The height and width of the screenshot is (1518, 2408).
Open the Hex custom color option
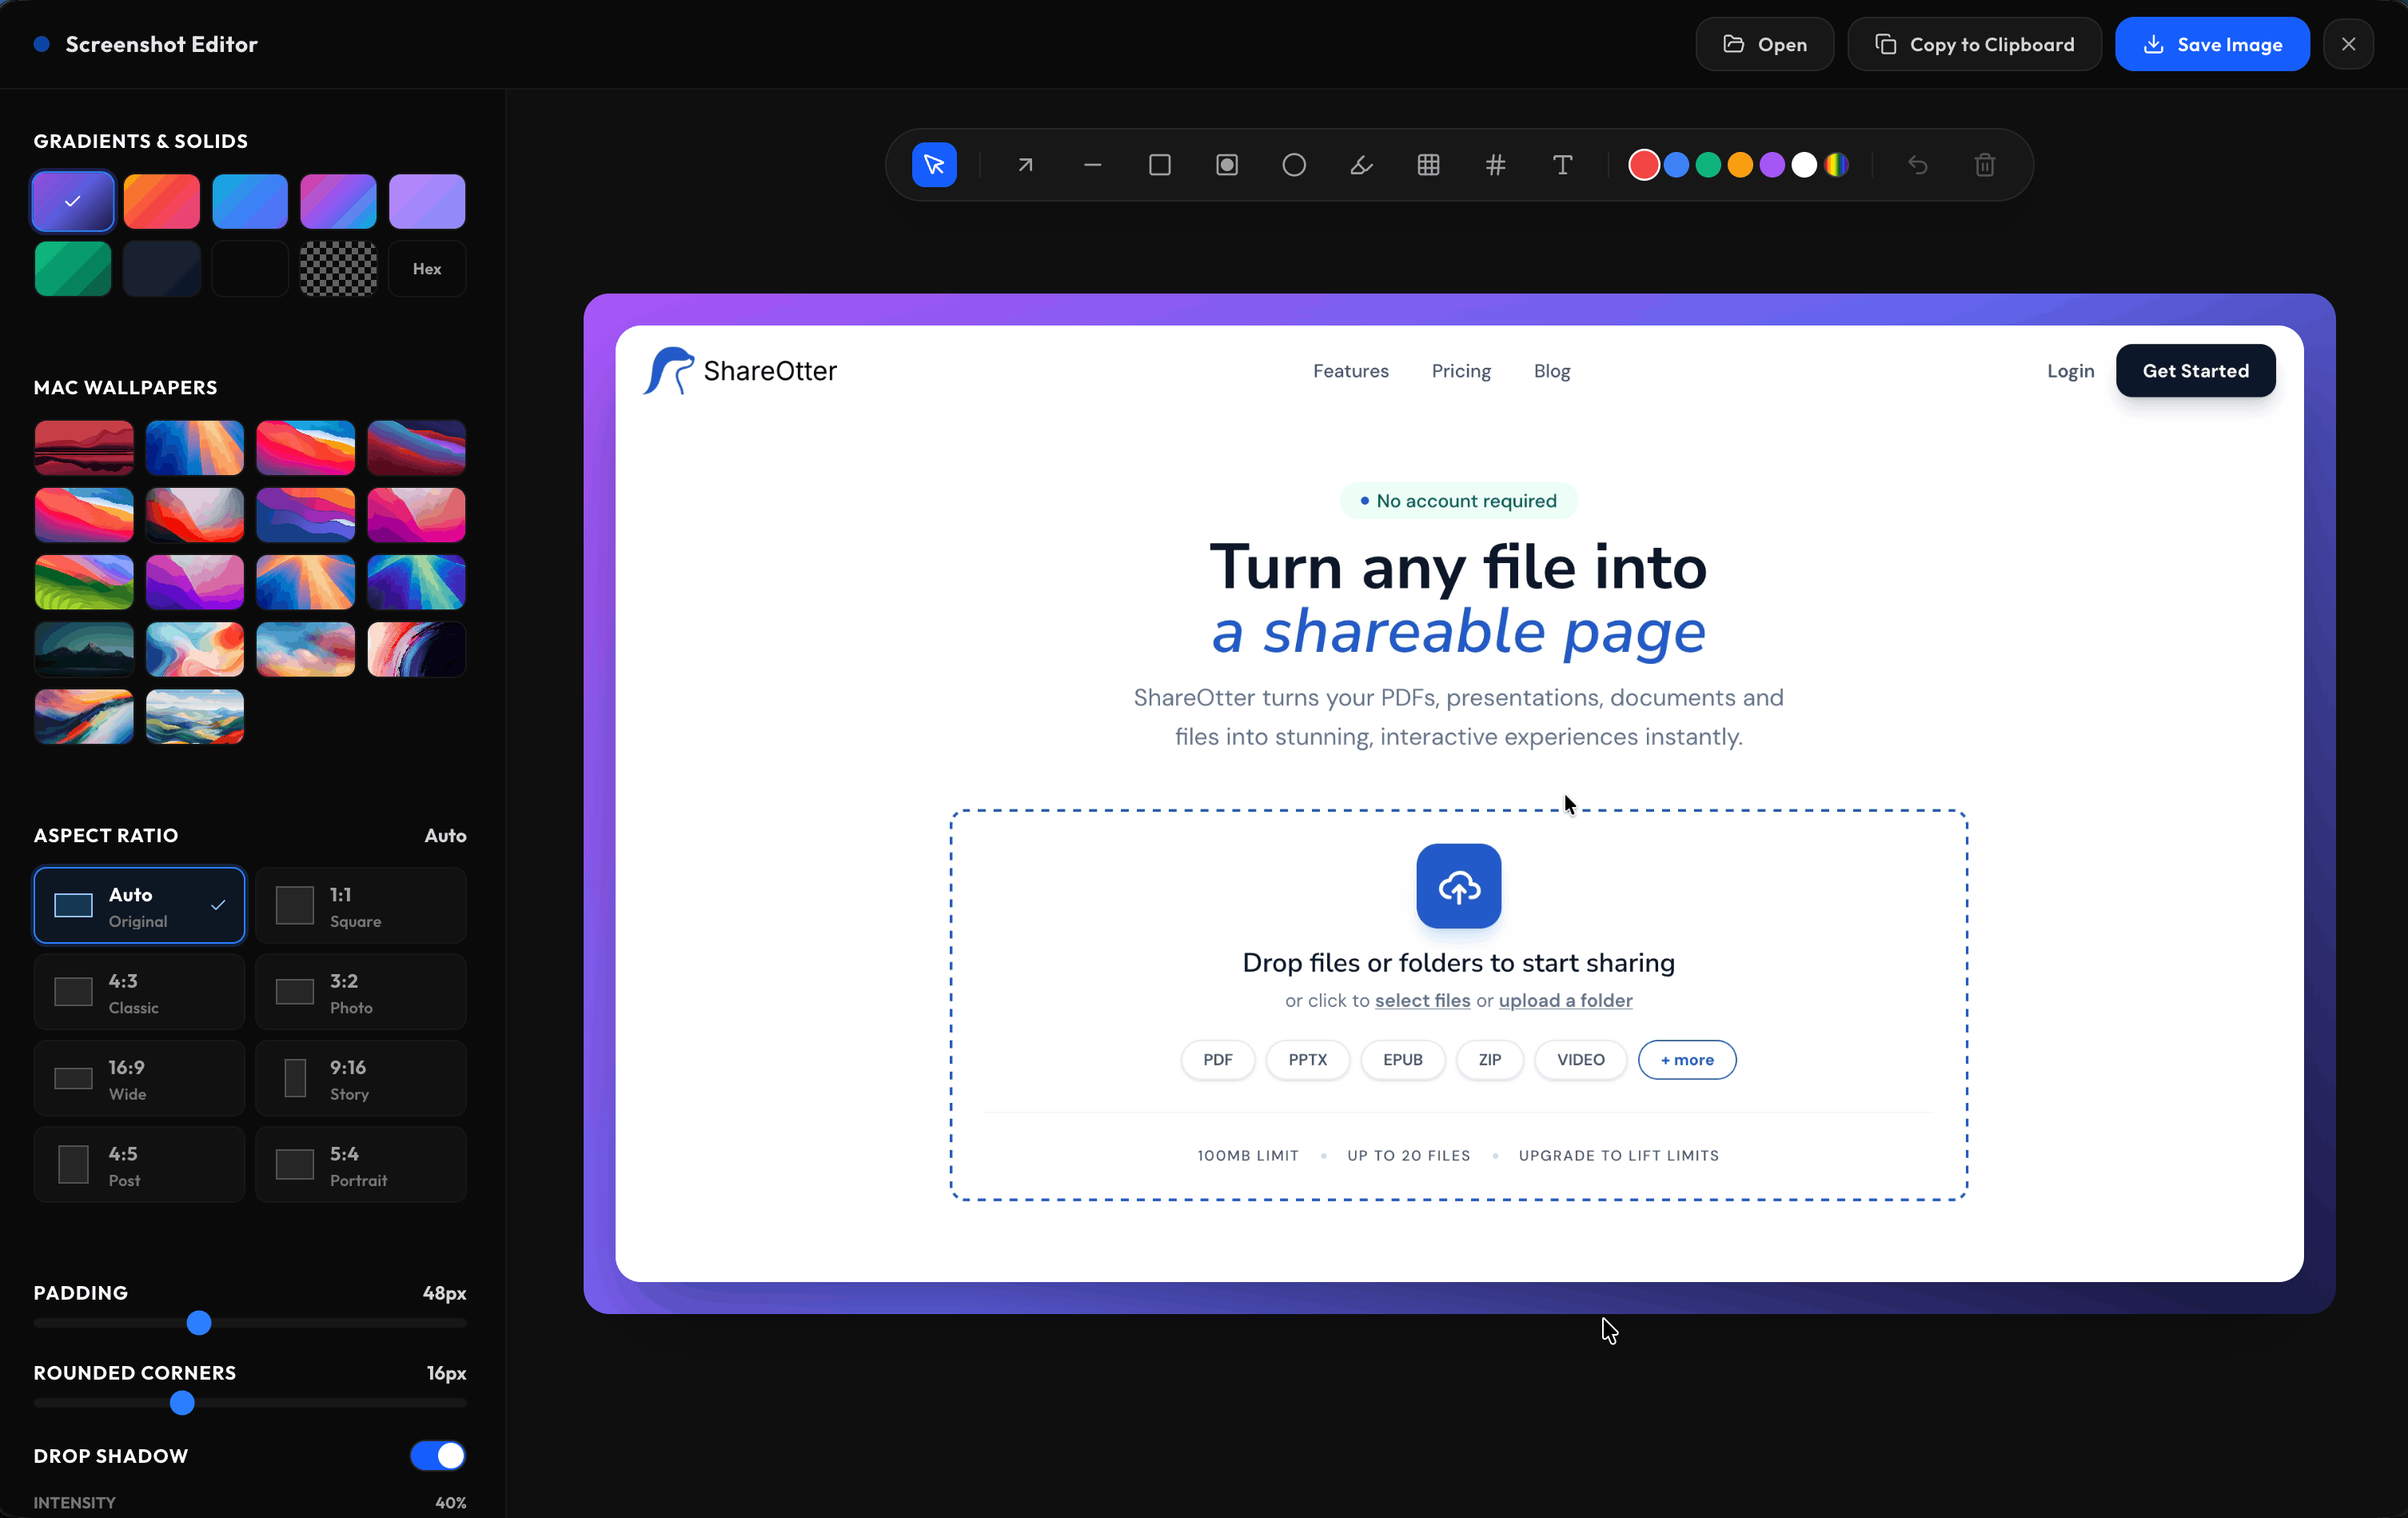click(x=427, y=268)
